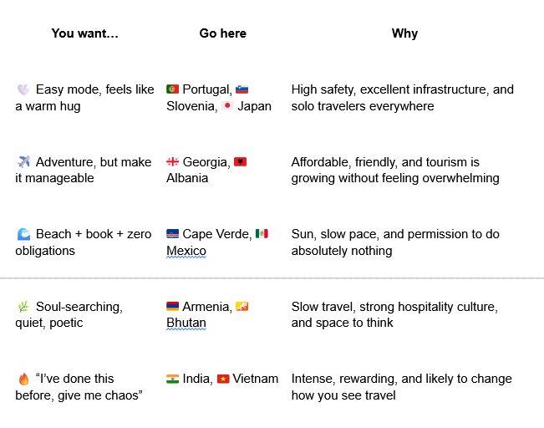The image size is (544, 428).
Task: Click the Georgia flag icon
Action: click(173, 162)
